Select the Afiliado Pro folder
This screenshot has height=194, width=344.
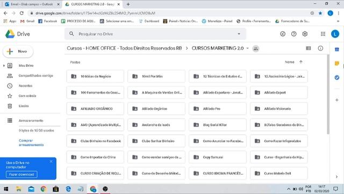click(218, 109)
